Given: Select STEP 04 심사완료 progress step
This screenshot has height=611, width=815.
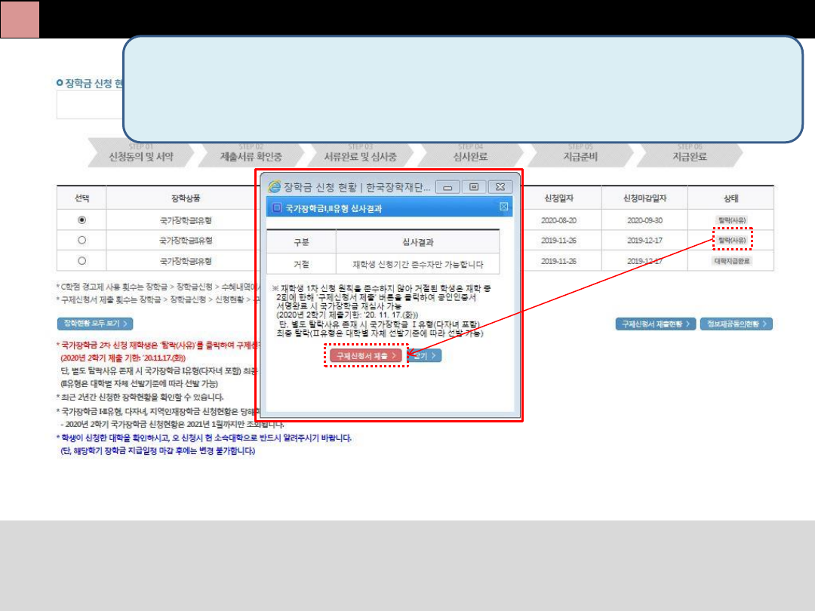Looking at the screenshot, I should click(470, 153).
